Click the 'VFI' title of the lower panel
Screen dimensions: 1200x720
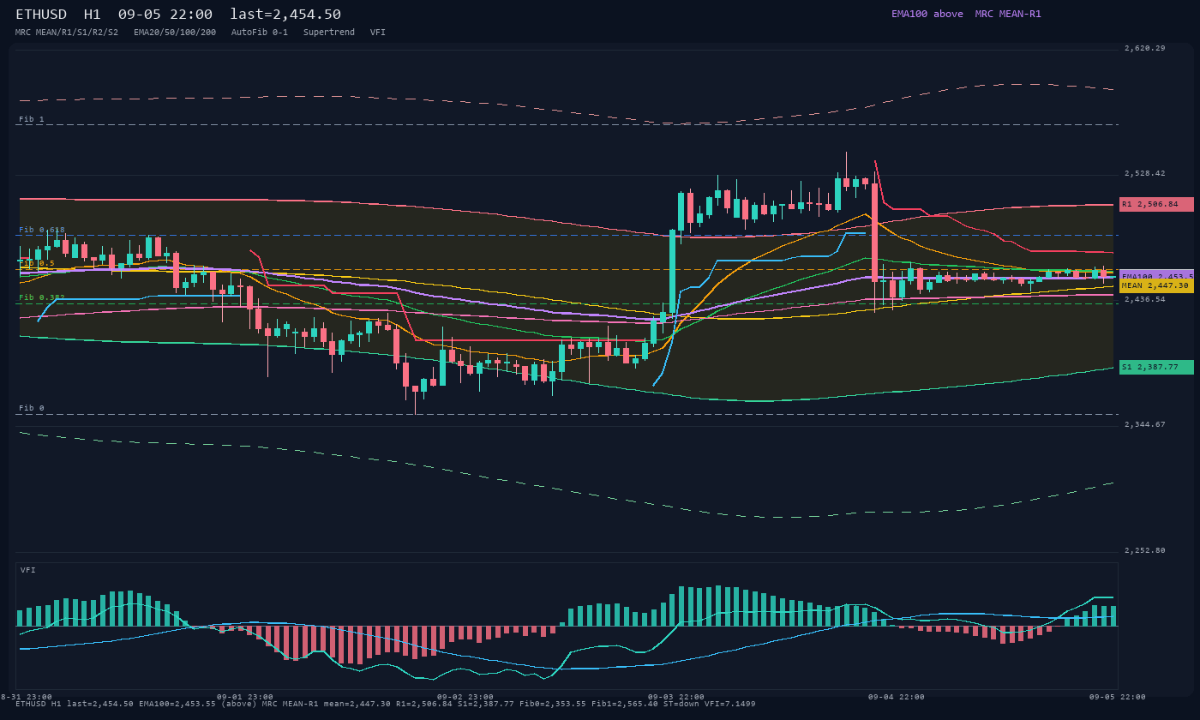(28, 570)
